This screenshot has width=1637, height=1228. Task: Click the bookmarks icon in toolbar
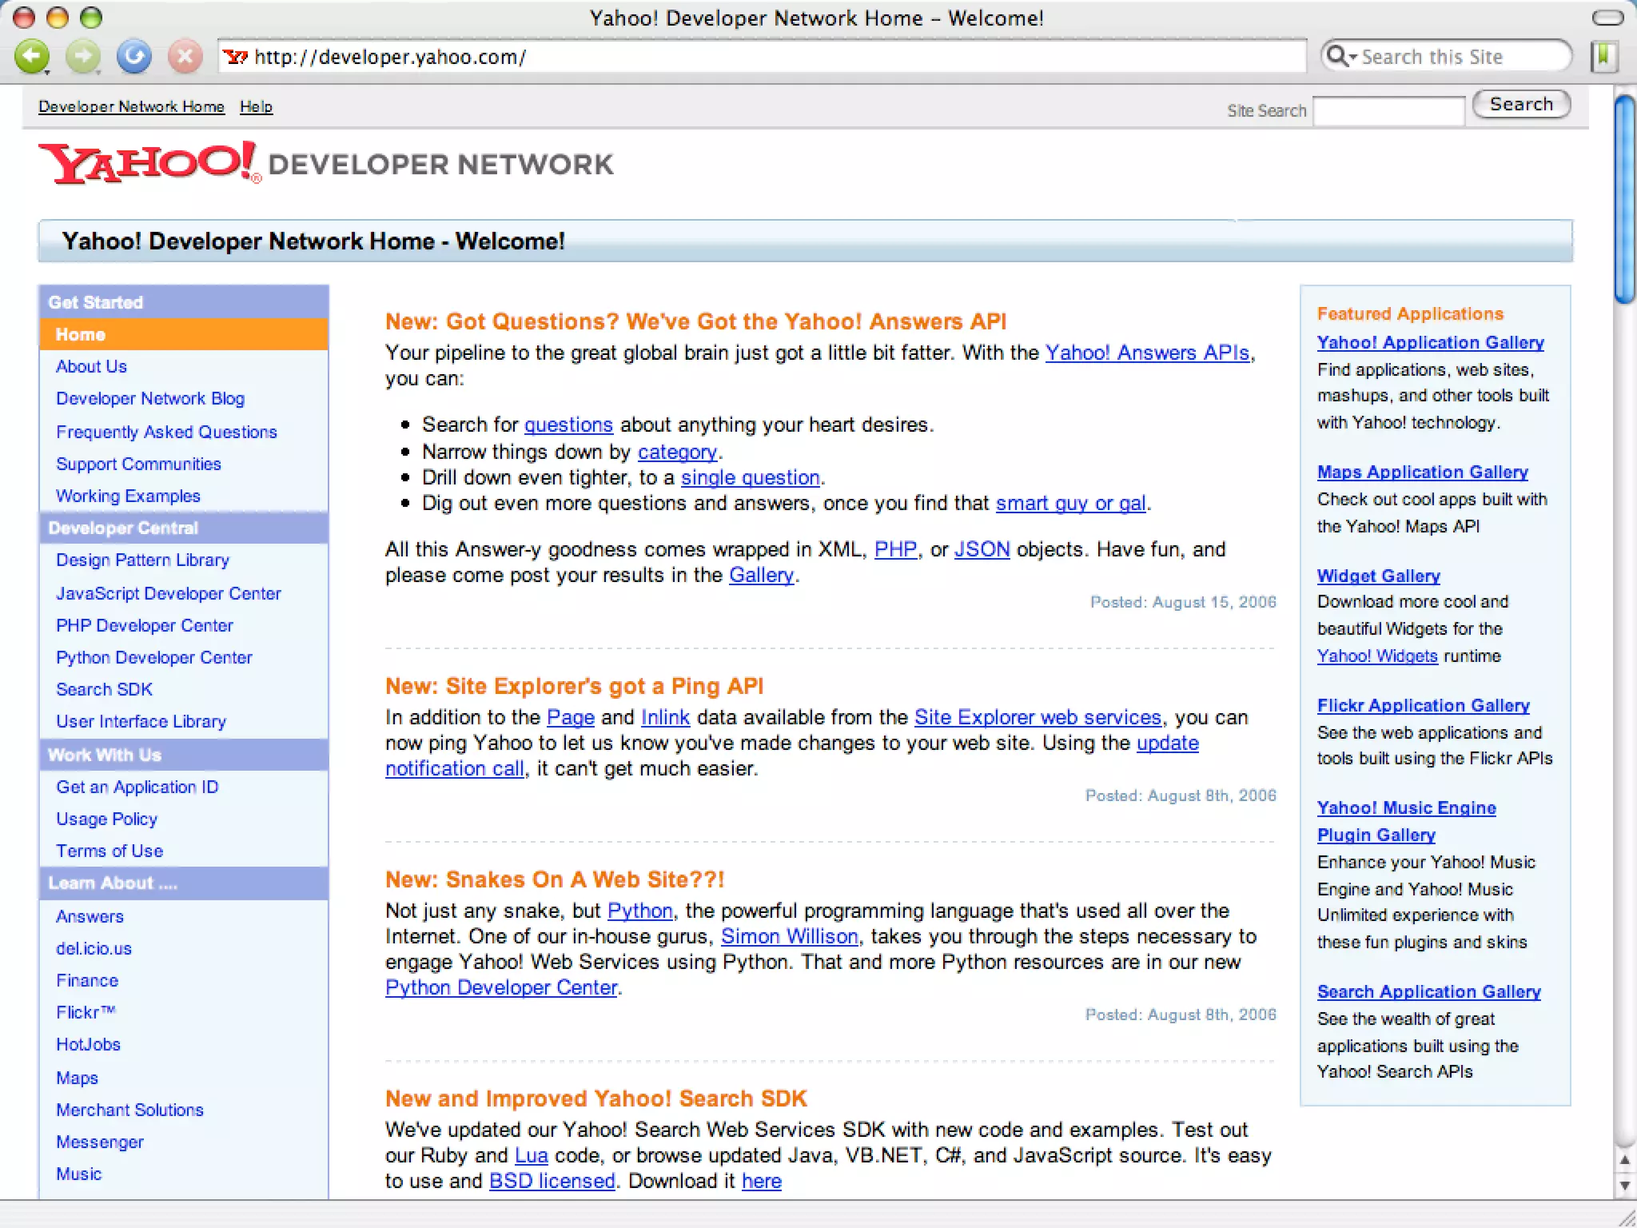[x=1603, y=57]
